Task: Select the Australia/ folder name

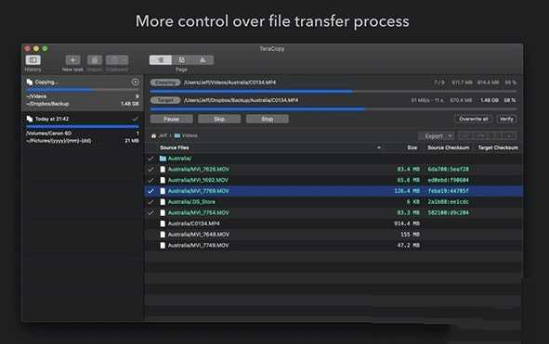Action: tap(179, 159)
